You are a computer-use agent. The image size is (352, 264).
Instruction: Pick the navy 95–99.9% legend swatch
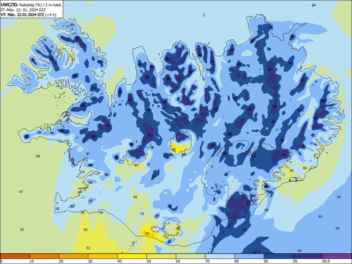coord(308,256)
